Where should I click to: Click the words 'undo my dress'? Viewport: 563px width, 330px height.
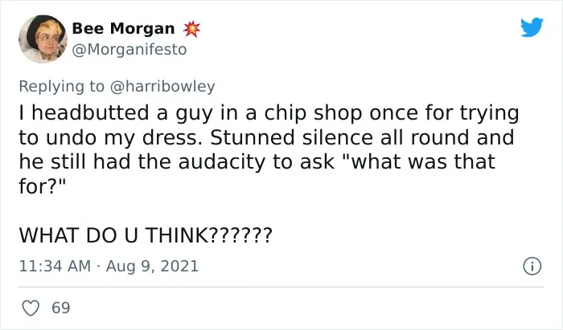121,138
